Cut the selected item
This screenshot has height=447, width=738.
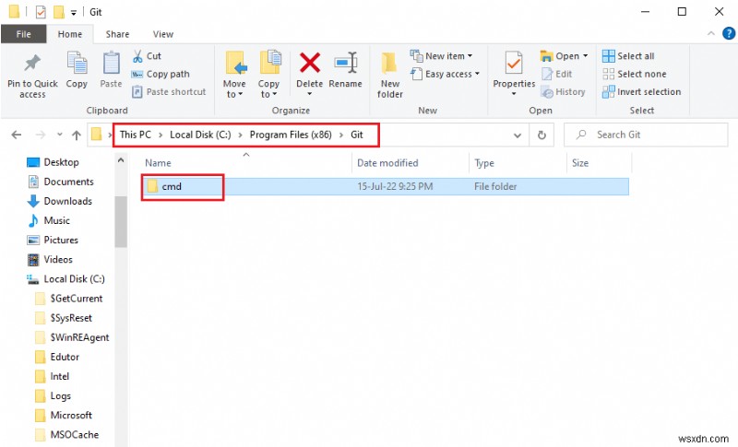147,56
